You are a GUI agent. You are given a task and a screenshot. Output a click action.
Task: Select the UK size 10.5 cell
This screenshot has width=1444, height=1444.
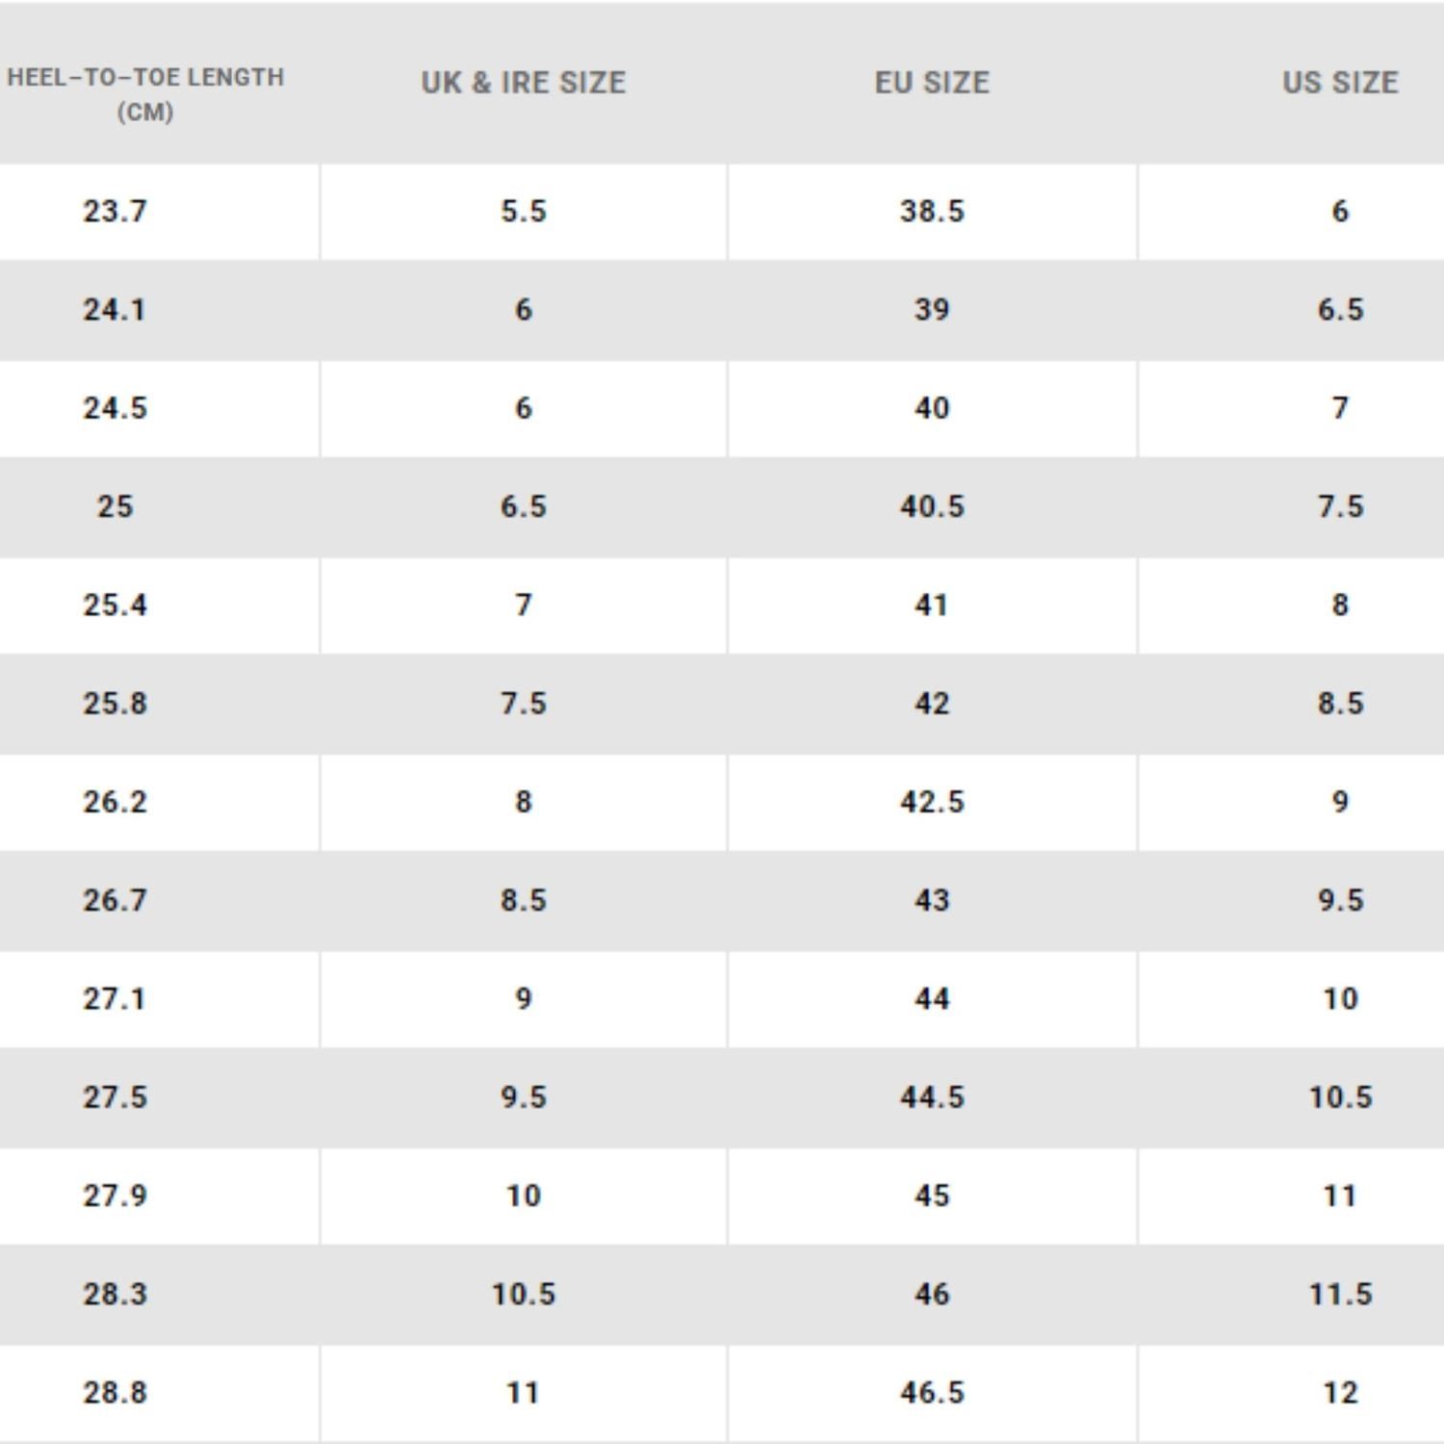tap(523, 1295)
